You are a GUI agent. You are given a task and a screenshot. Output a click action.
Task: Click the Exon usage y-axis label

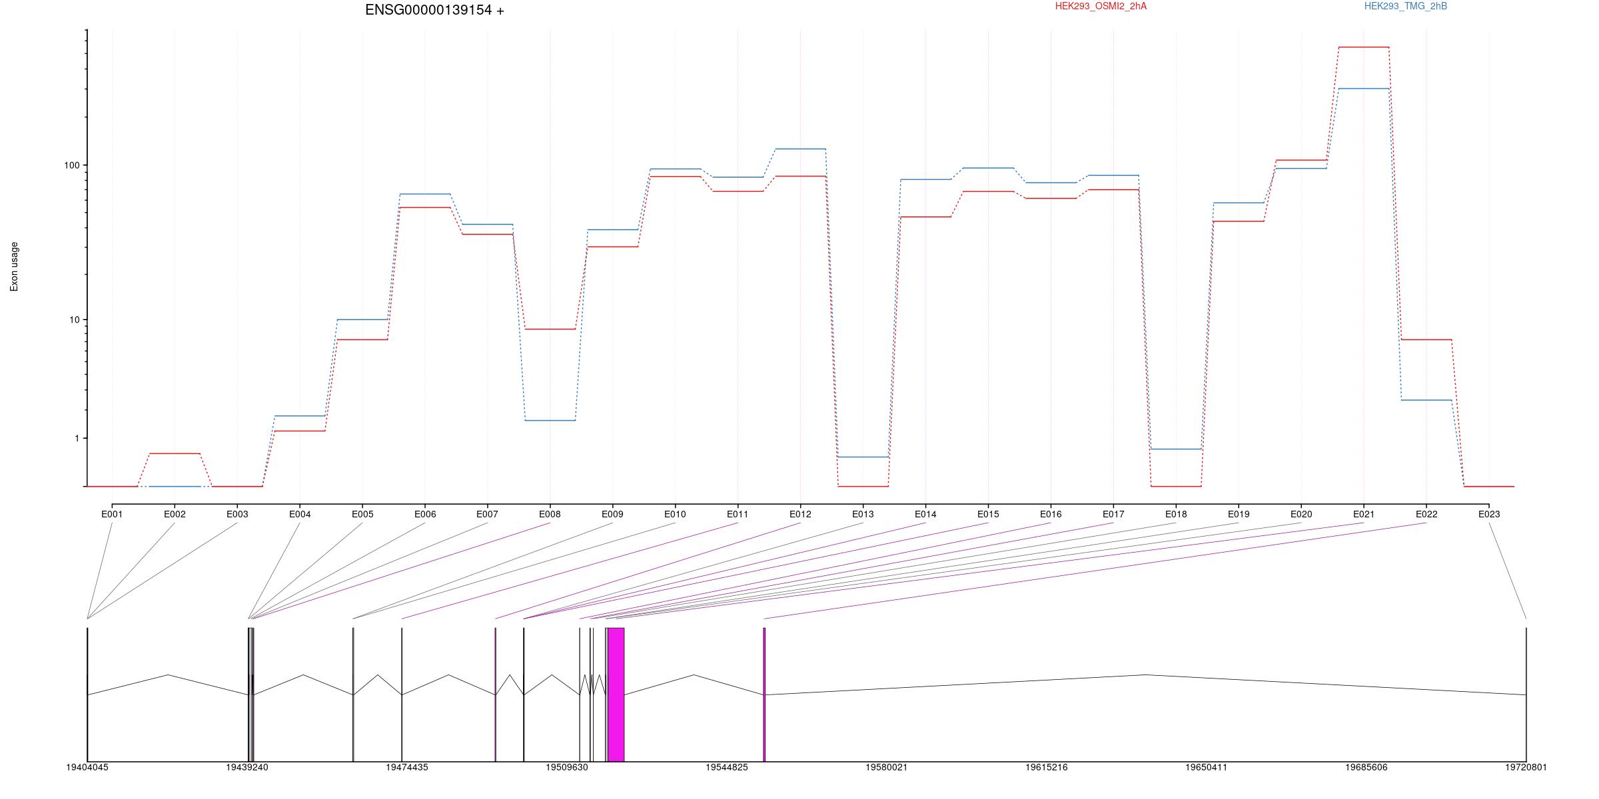coord(14,266)
